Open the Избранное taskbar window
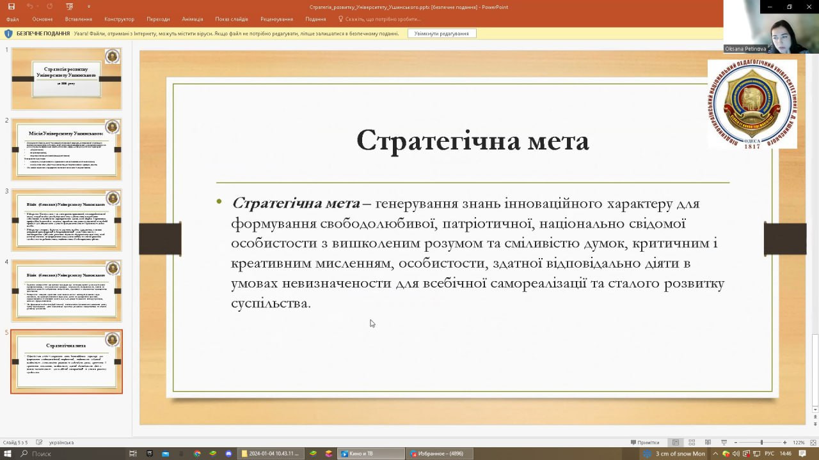This screenshot has height=460, width=819. 440,454
